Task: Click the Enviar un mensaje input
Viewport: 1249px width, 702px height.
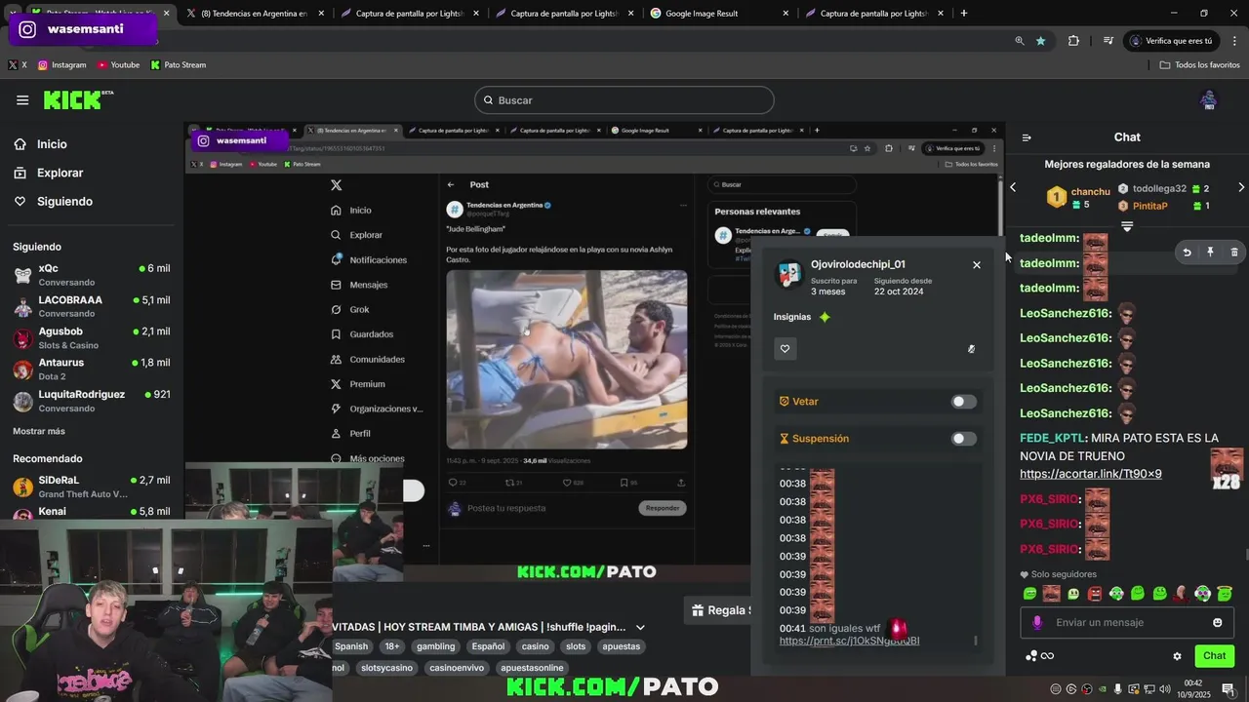Action: [1127, 623]
